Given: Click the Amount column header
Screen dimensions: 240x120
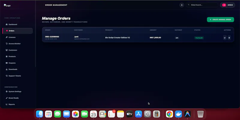Looking at the screenshot, I should coord(153,30).
